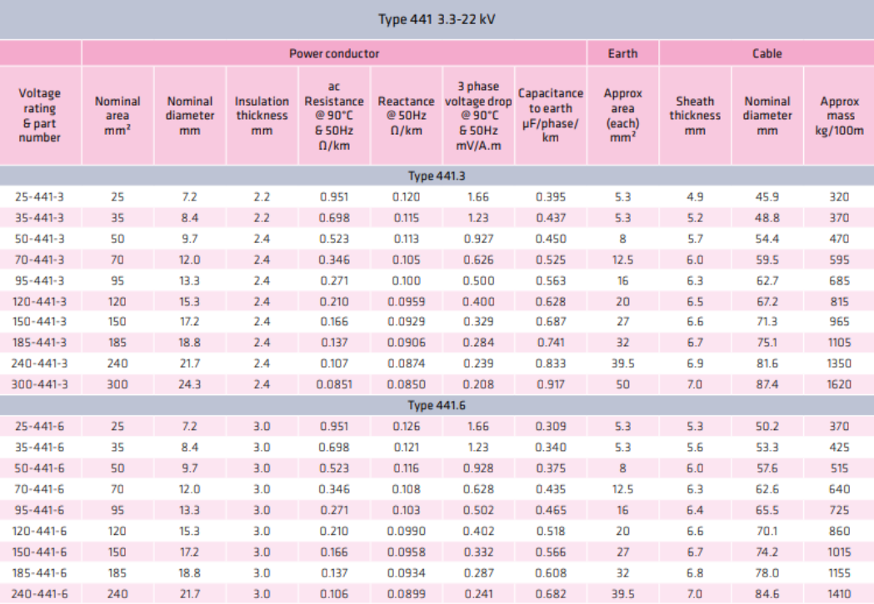874x604 pixels.
Task: Click the 'Type 441 3.3-22 kV' table title
Action: click(437, 19)
